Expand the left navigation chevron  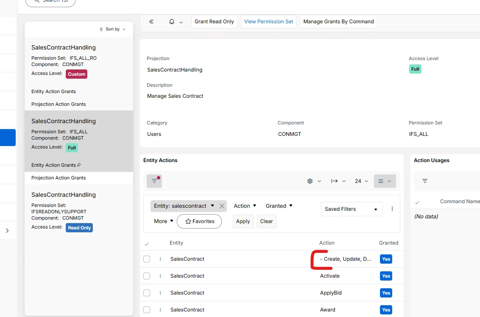pyautogui.click(x=7, y=231)
